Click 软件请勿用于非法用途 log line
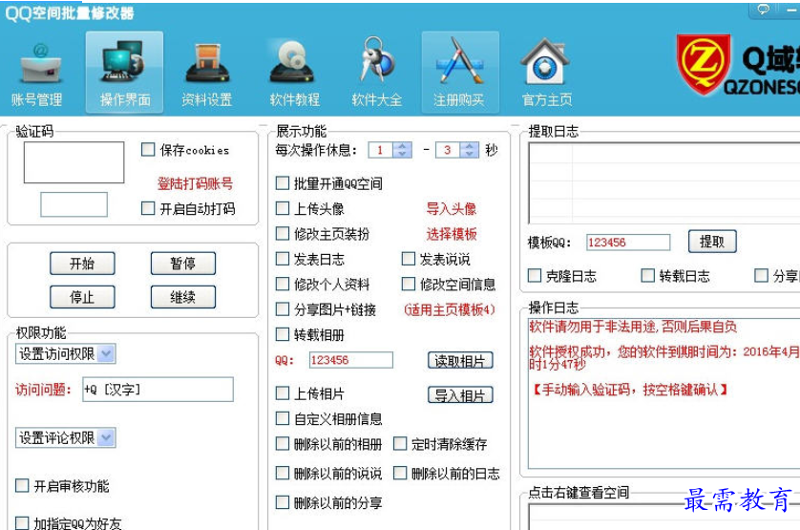The height and width of the screenshot is (530, 800). 633,327
